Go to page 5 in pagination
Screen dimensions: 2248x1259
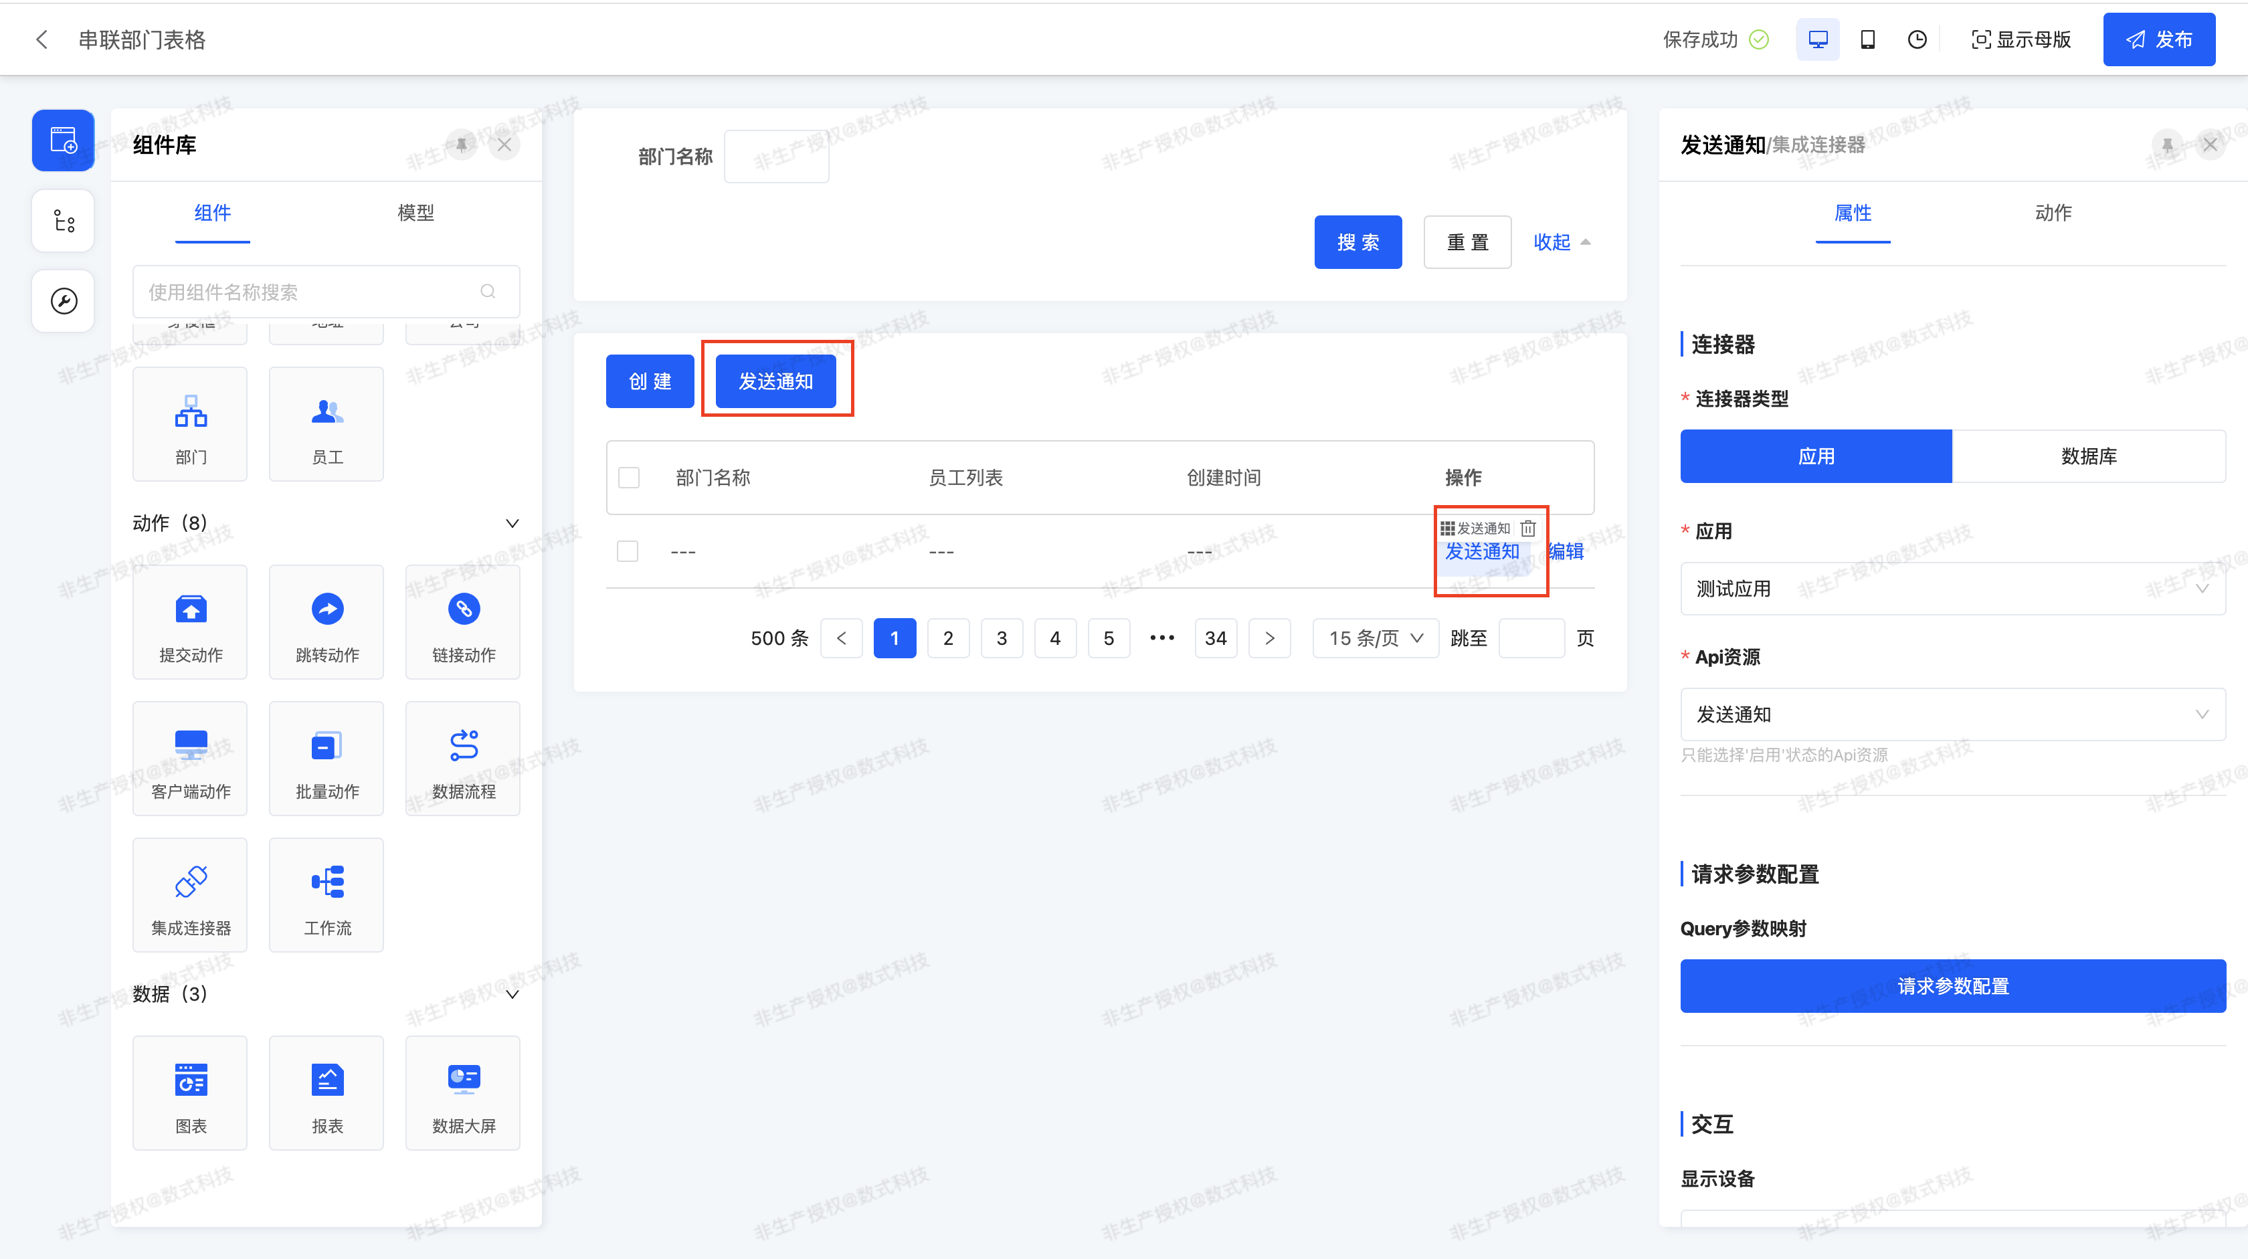click(x=1109, y=638)
